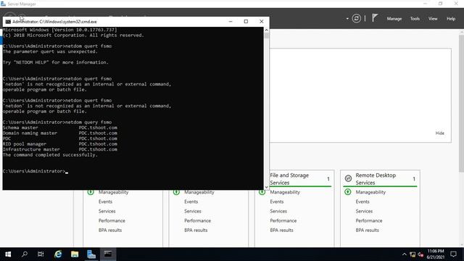This screenshot has height=261, width=464.
Task: Open the Manage menu
Action: click(x=394, y=19)
